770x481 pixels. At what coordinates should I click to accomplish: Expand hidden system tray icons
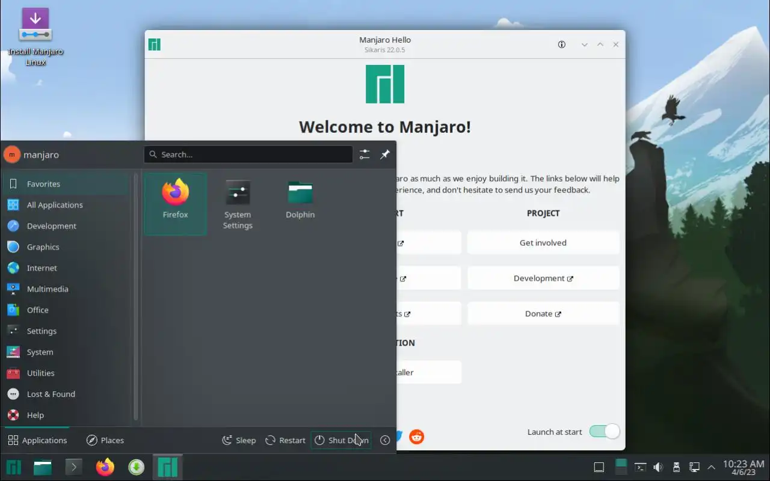pyautogui.click(x=711, y=467)
